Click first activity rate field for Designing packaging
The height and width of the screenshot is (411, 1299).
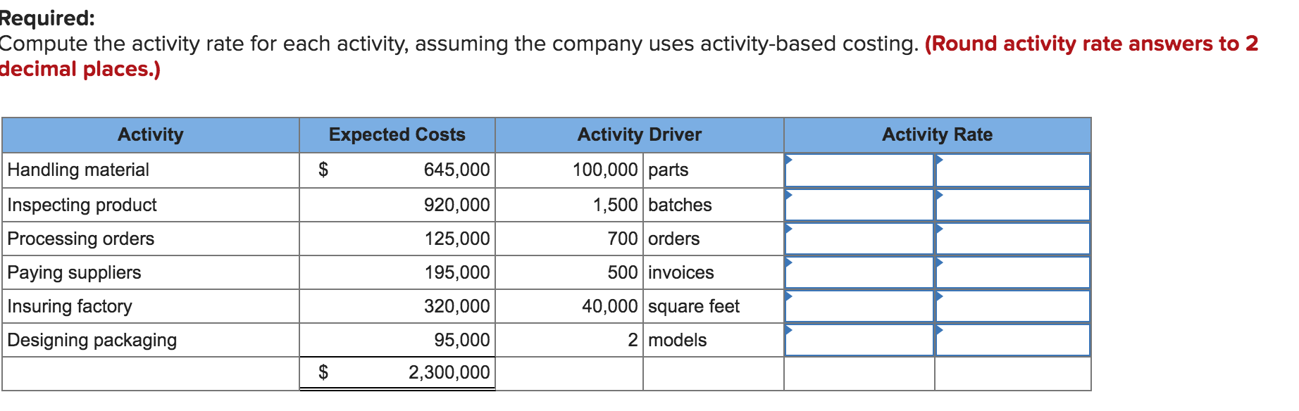point(859,340)
